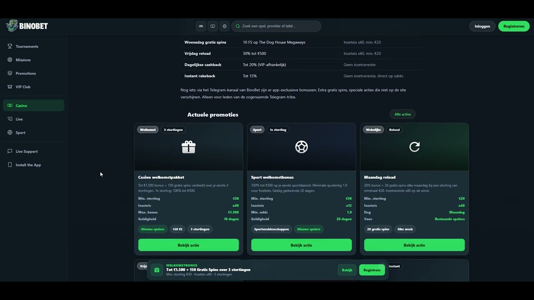Open the casino games controller icon in header
The height and width of the screenshot is (300, 534).
(x=201, y=26)
